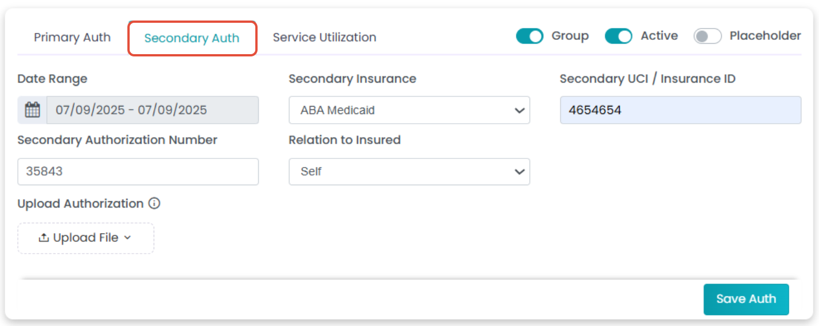The width and height of the screenshot is (819, 326).
Task: Click the date range 07/09/2025 field
Action: [152, 110]
